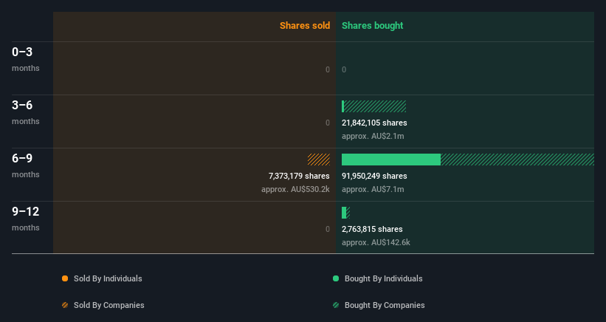
Task: Click the 91,950,249 shares value
Action: (x=374, y=176)
